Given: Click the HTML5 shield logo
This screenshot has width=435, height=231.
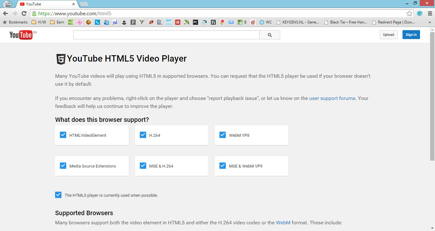Looking at the screenshot, I should [x=61, y=59].
